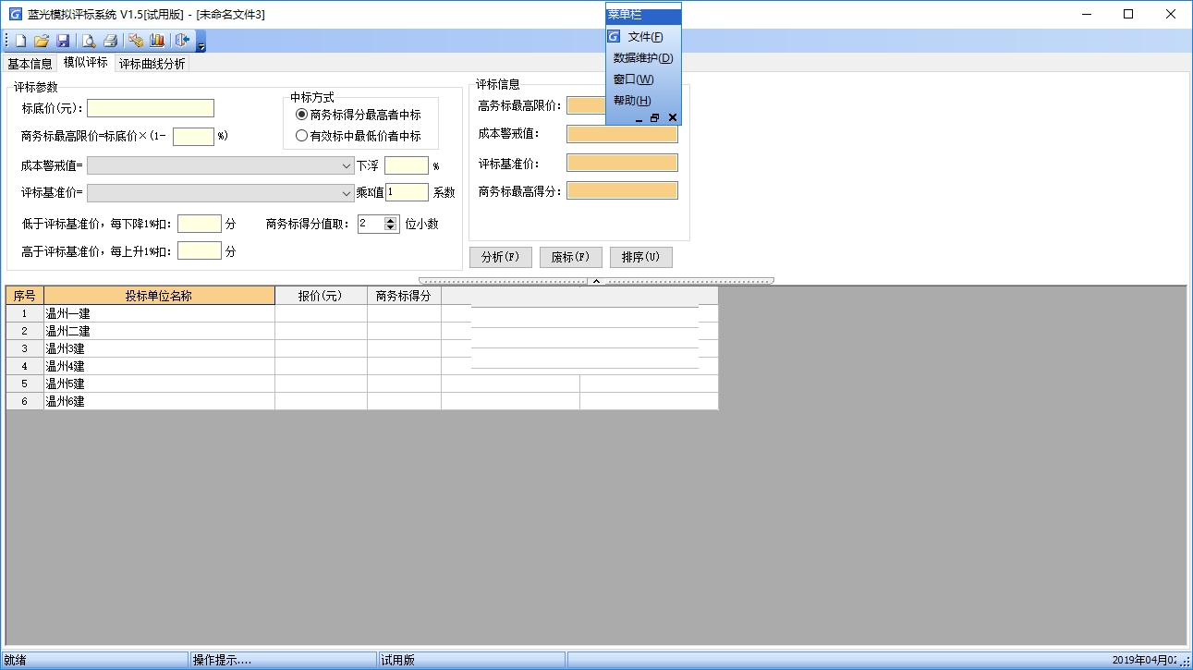Decrease the 商务标得分值取 decimal places
The height and width of the screenshot is (670, 1193).
391,227
